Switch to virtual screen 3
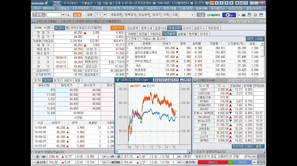Image resolution: width=297 pixels, height=166 pixels. click(222, 3)
